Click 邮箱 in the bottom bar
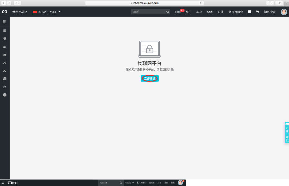This screenshot has height=186, width=289. tap(173, 183)
